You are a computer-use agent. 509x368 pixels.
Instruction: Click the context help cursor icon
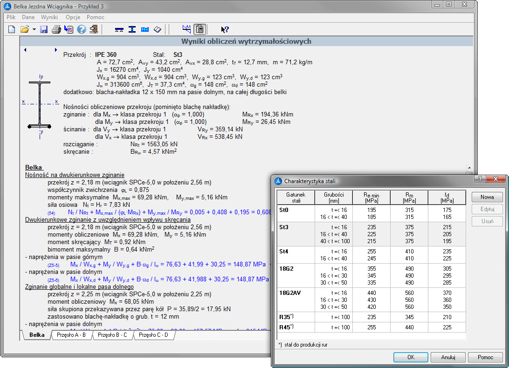[x=225, y=29]
